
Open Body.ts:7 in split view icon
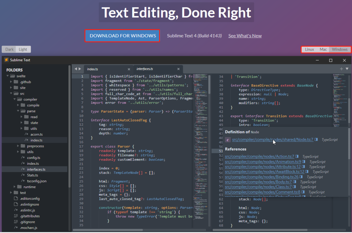pos(295,182)
